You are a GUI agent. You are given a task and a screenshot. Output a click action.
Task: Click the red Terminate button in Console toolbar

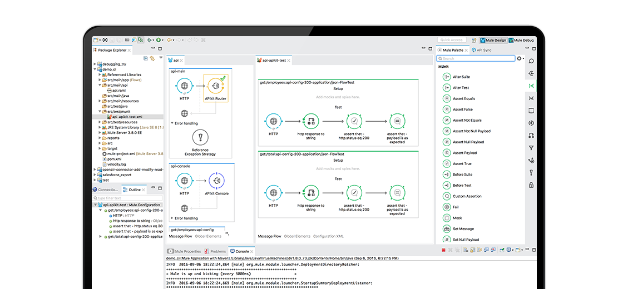pos(443,250)
